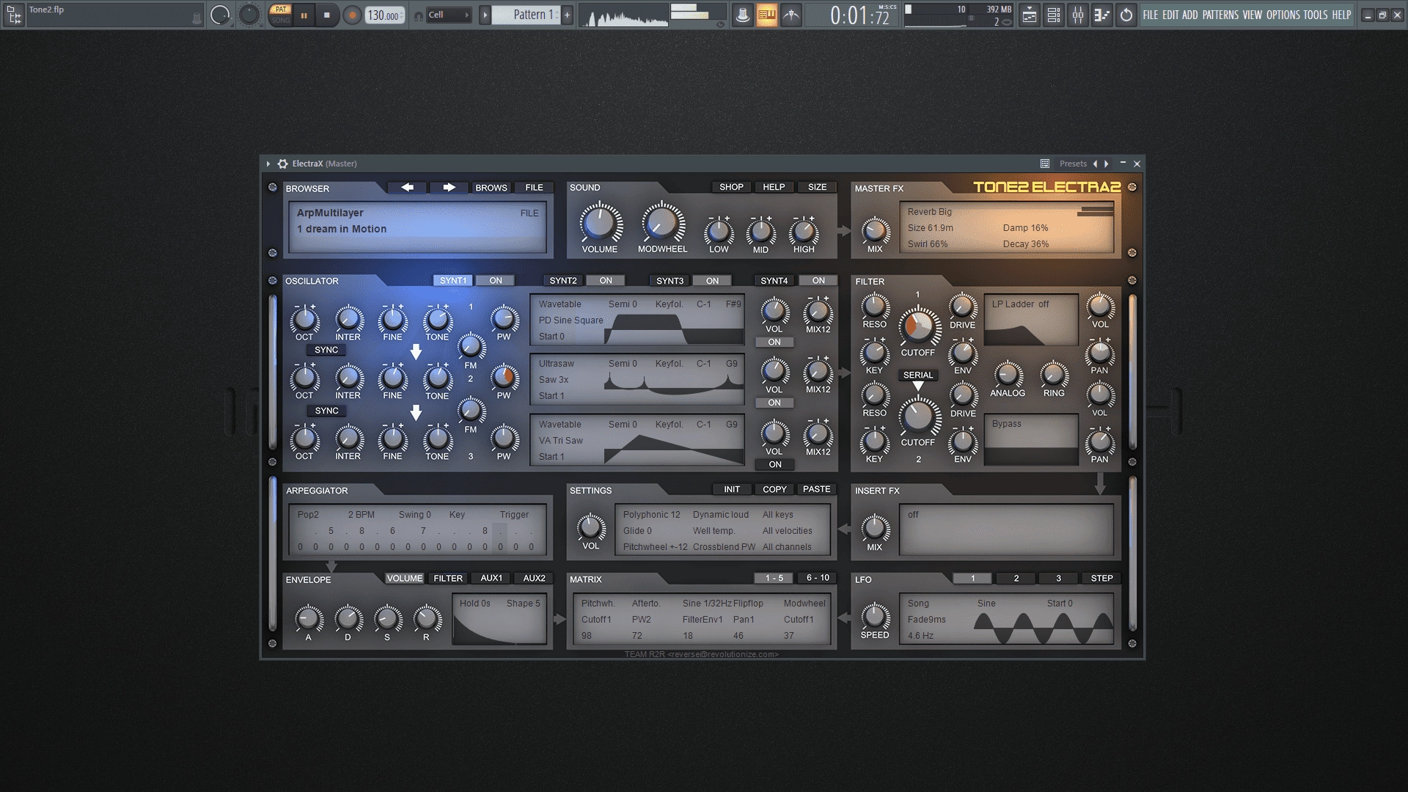Click INIT in settings section

click(x=732, y=489)
